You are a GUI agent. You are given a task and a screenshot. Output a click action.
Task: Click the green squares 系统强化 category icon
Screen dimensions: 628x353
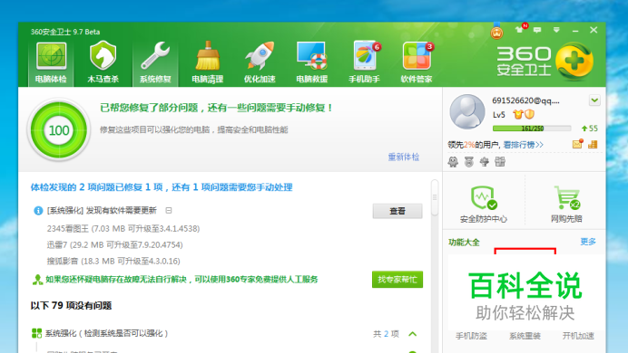[x=36, y=333]
